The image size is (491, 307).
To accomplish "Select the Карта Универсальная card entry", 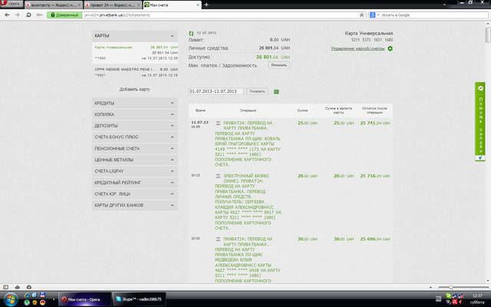I will click(135, 53).
